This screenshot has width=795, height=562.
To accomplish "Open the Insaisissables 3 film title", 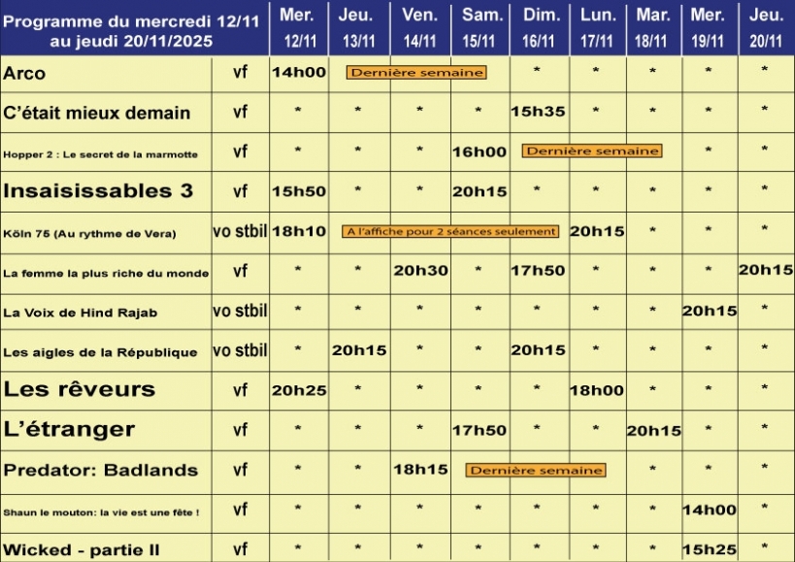I will click(98, 191).
